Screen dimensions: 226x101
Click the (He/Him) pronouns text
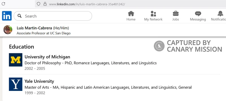(x=61, y=28)
